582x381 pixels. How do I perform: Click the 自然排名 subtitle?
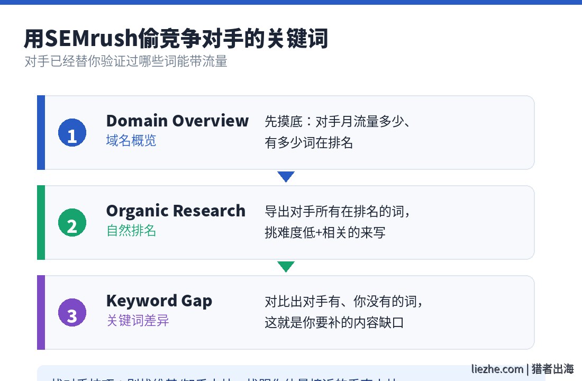[131, 230]
